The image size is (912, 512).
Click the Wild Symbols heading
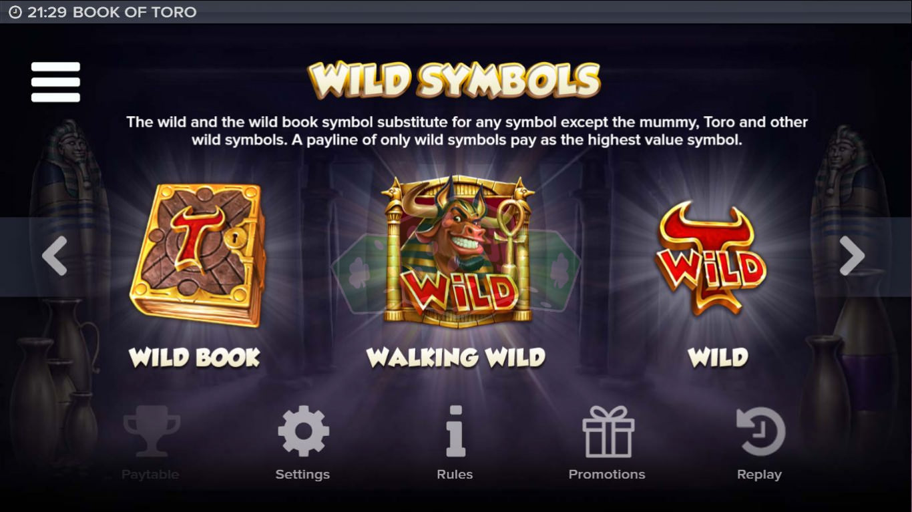pos(454,81)
